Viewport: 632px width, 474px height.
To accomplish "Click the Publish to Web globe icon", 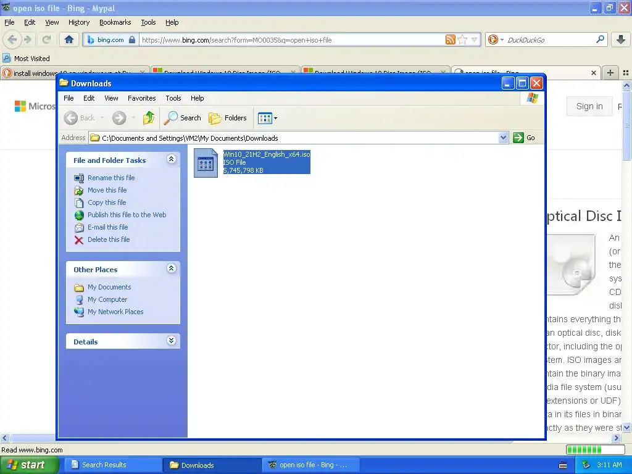I will click(x=79, y=215).
